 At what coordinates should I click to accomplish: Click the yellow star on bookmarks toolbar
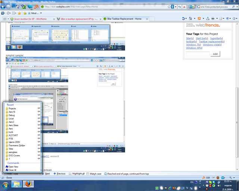click(x=19, y=13)
